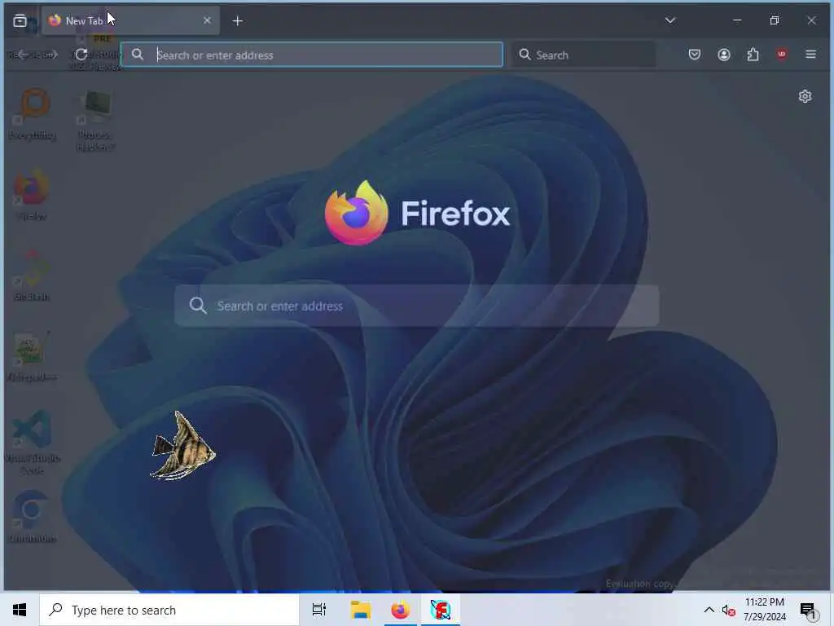Open the Extensions puzzle-piece menu

[753, 55]
